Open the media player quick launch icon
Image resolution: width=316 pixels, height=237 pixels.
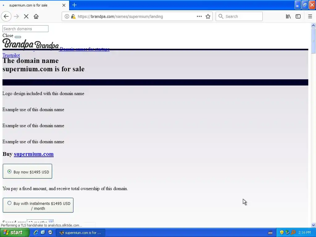click(50, 232)
